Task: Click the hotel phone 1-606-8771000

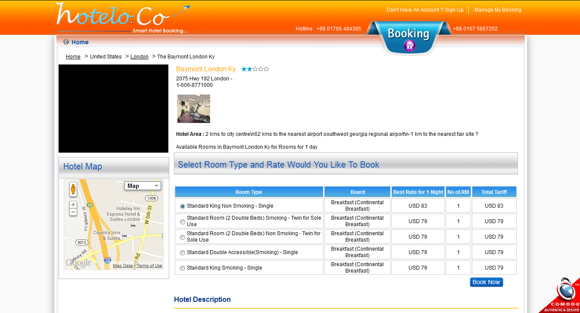Action: tap(194, 85)
